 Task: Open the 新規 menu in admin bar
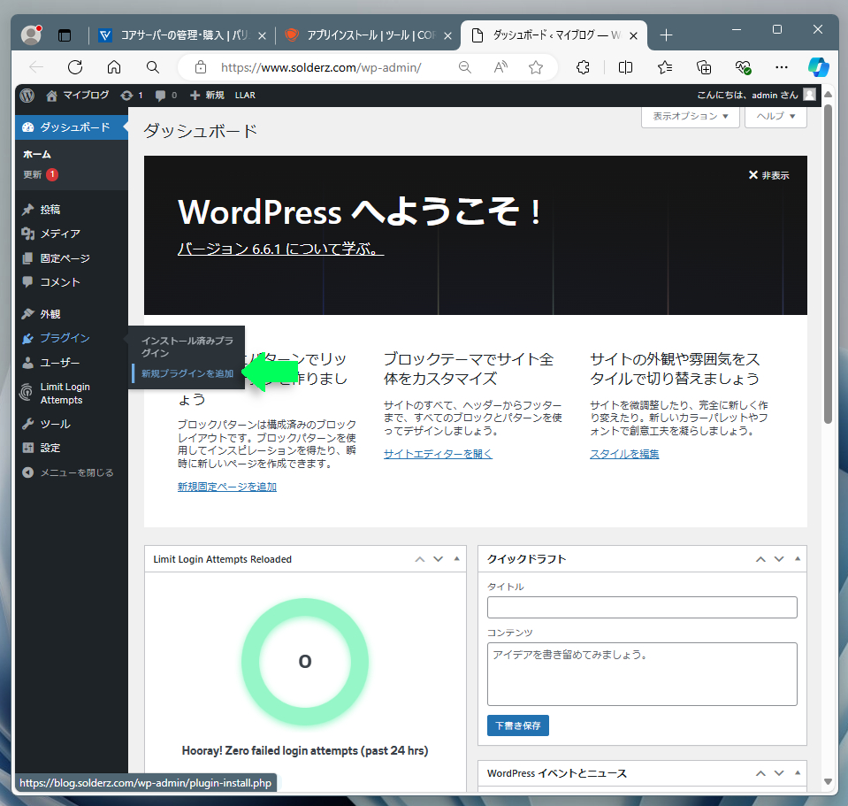(x=207, y=96)
